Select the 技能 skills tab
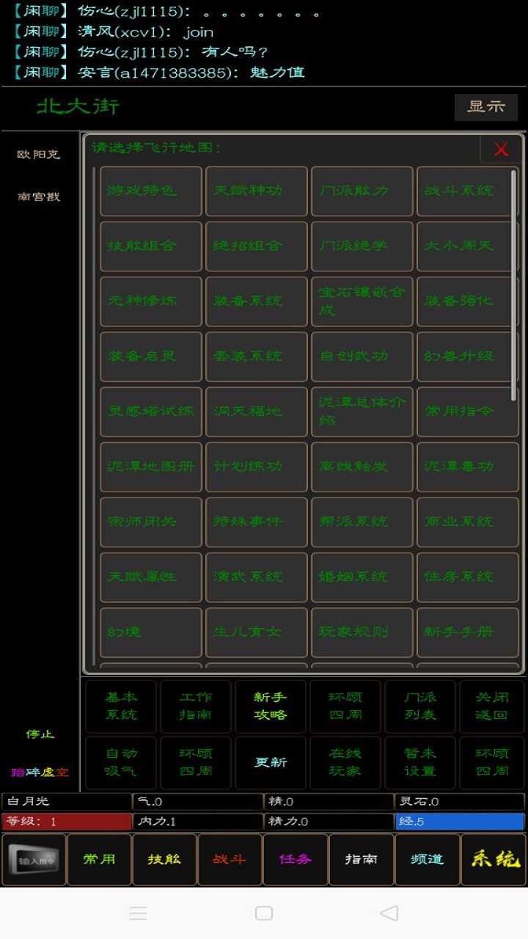528x939 pixels. coord(164,859)
